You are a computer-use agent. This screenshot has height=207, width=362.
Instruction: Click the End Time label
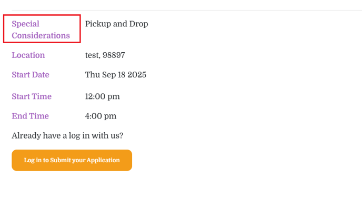(30, 116)
